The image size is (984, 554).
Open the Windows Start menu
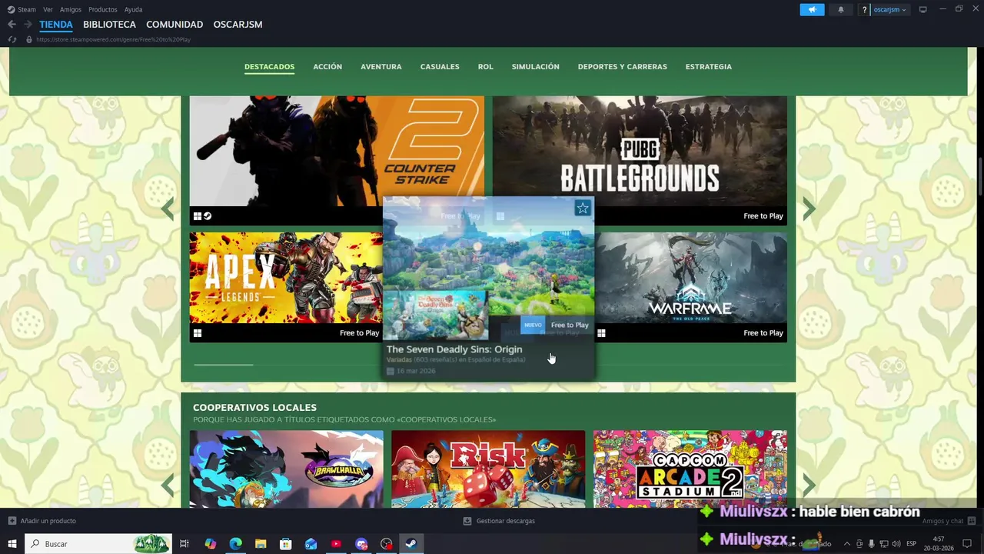click(12, 544)
